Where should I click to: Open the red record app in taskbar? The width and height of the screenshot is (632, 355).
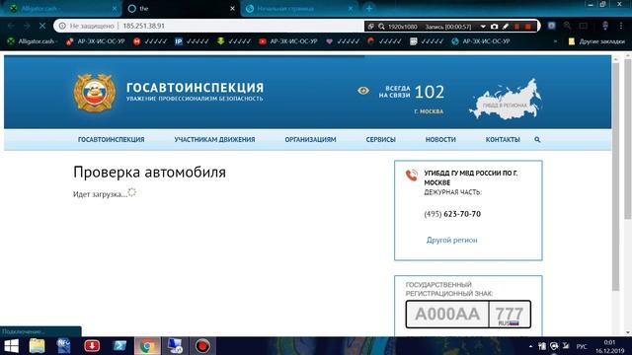coord(202,346)
